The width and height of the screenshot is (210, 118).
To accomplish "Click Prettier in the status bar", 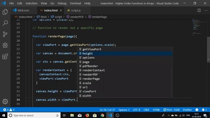I will pyautogui.click(x=187, y=110).
